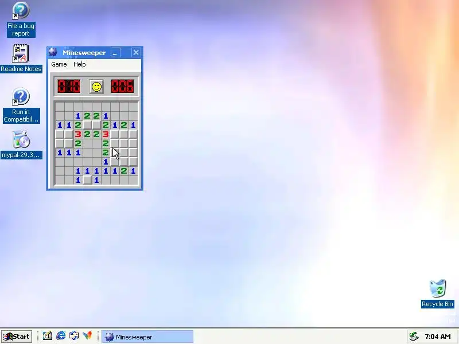Close the Minesweeper window
The width and height of the screenshot is (459, 344).
coord(136,53)
